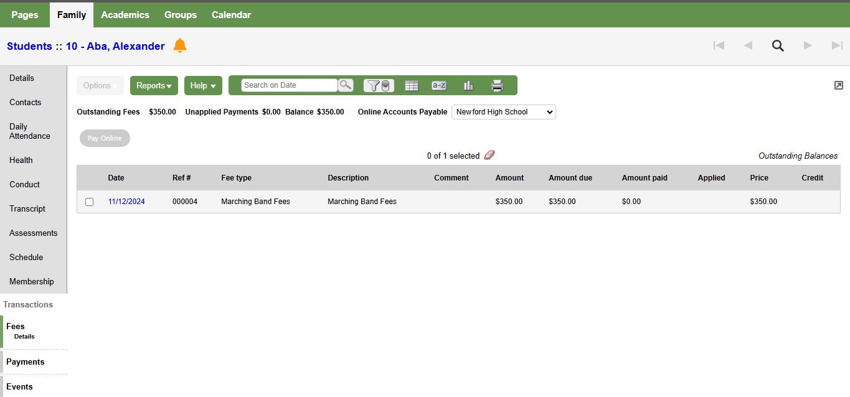Click the maximize view icon on the right

coord(839,85)
